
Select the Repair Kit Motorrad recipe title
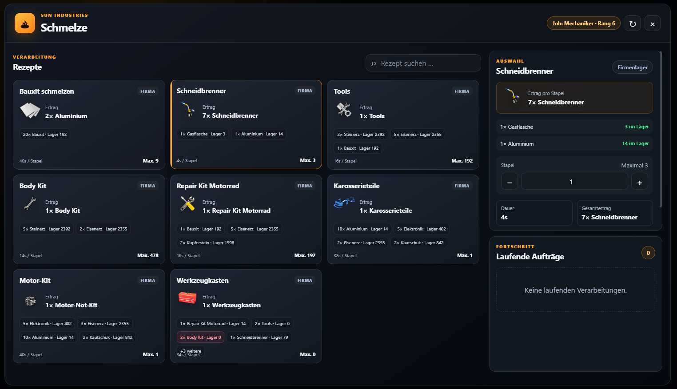click(x=208, y=186)
